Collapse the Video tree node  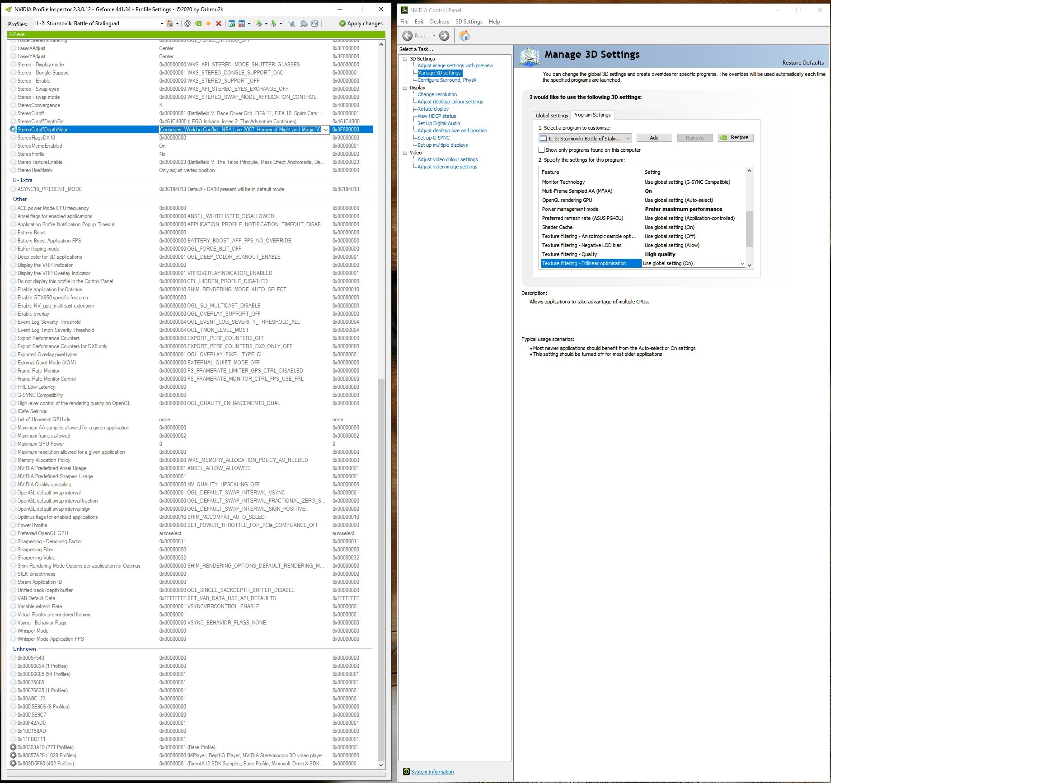point(405,153)
